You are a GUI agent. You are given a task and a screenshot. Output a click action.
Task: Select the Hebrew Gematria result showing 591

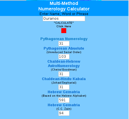point(64,100)
